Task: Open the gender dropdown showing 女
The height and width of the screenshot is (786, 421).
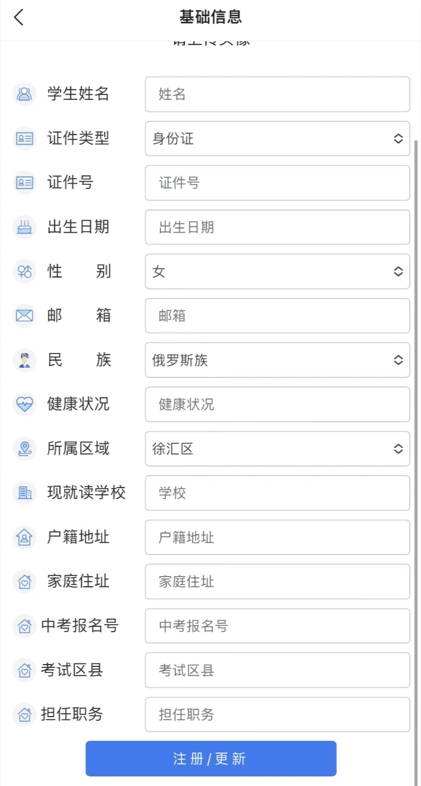Action: click(x=277, y=272)
